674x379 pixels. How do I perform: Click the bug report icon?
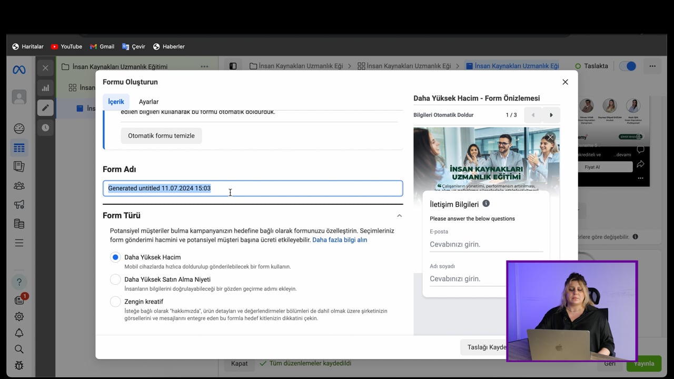tap(19, 365)
